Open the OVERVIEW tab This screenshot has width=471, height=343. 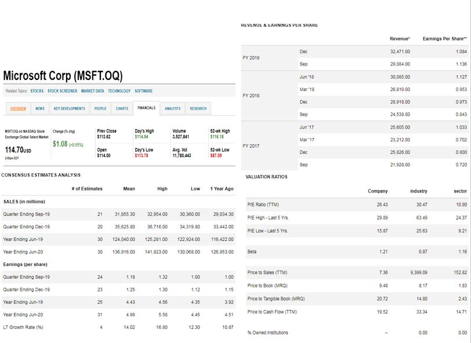coord(19,108)
